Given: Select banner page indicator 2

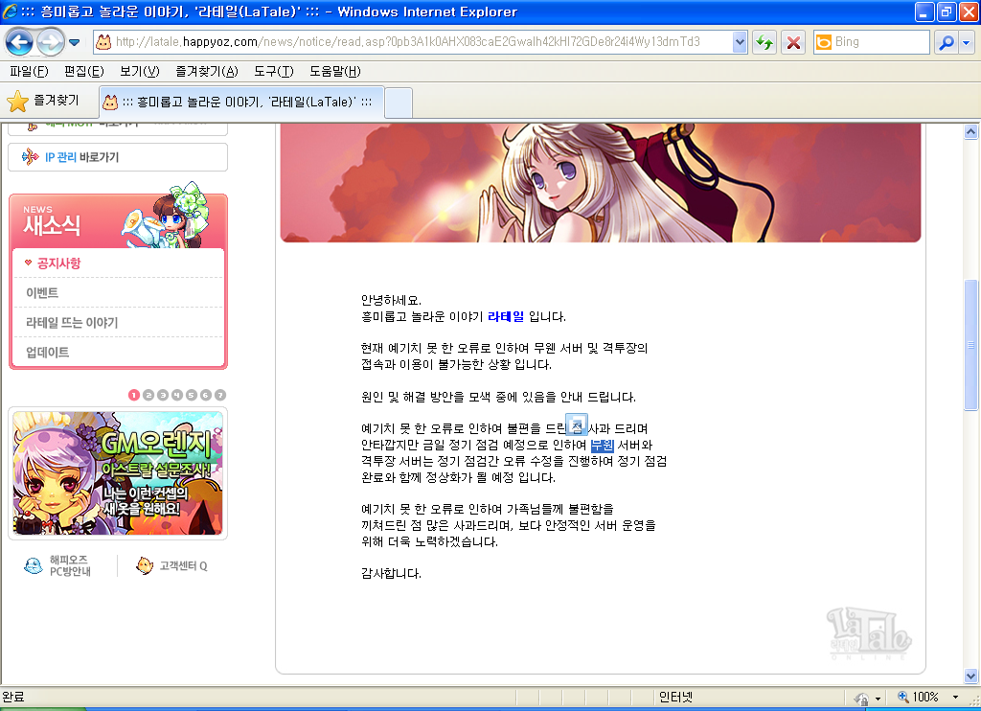Looking at the screenshot, I should 148,395.
